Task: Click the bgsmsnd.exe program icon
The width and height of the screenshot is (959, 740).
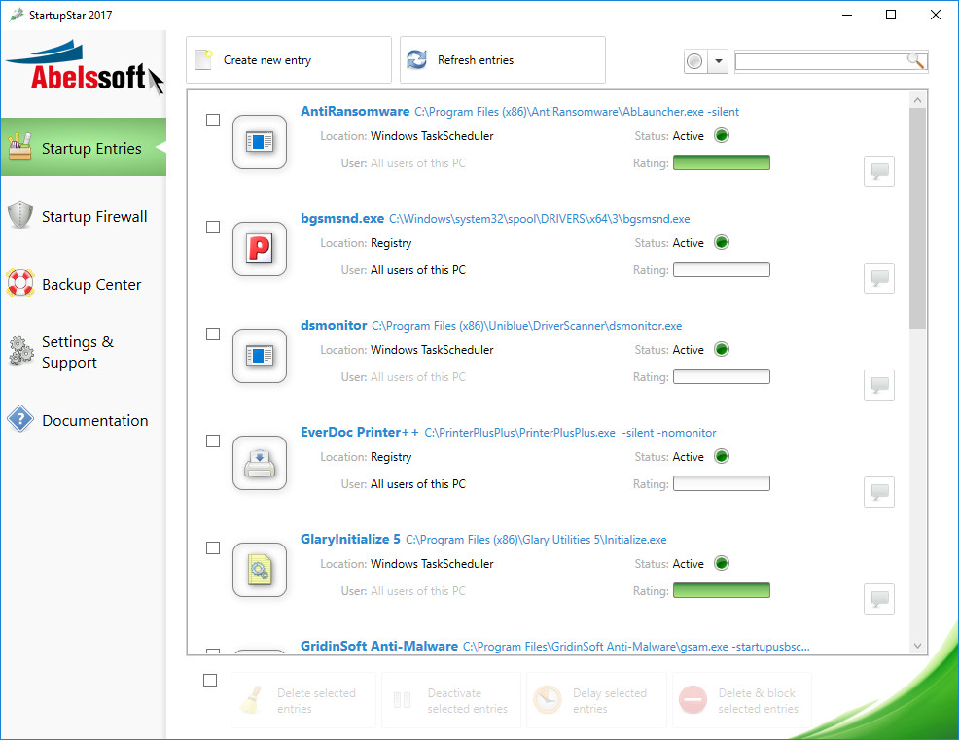Action: (260, 249)
